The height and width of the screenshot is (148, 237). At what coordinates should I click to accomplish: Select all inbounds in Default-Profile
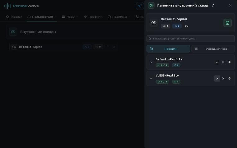(217, 62)
